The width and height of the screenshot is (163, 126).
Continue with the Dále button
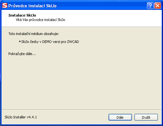click(x=120, y=117)
